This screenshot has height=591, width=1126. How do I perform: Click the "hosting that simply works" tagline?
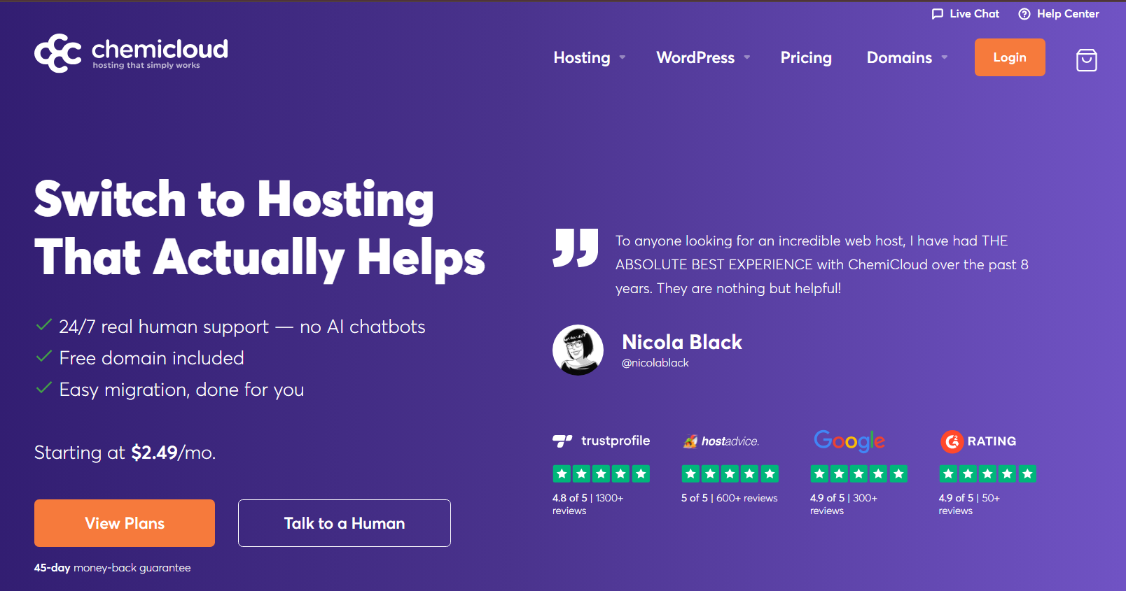pos(146,66)
